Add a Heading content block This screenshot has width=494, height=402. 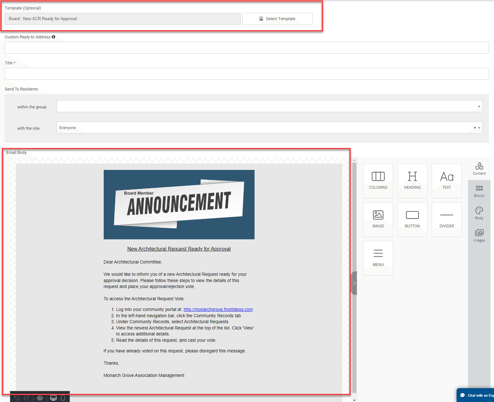pos(412,181)
